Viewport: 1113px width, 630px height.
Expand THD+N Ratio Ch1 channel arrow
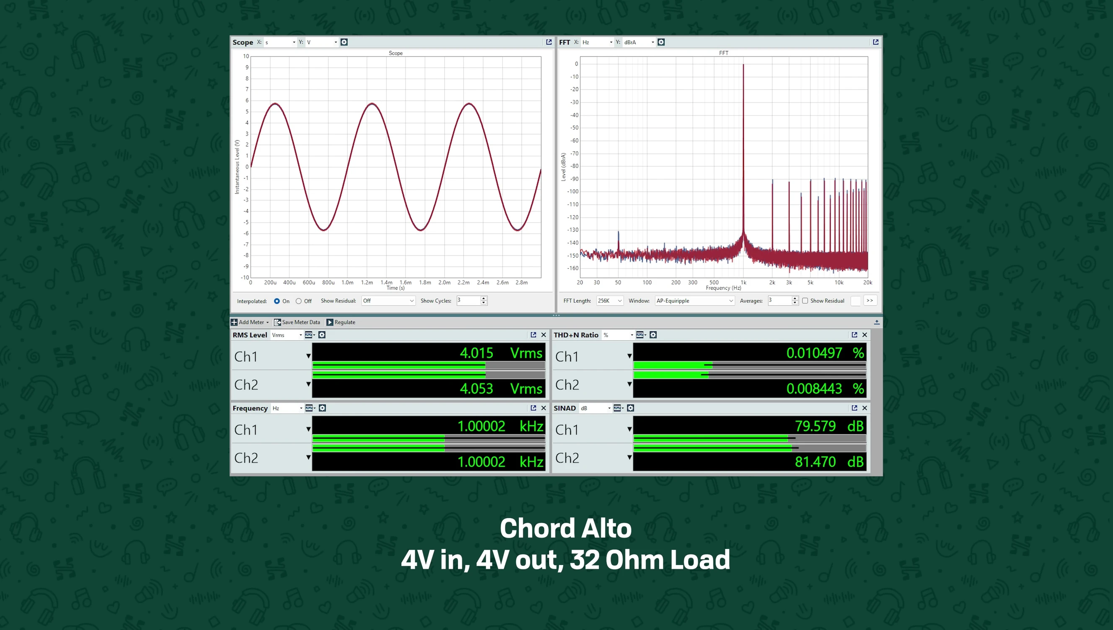[x=629, y=356]
